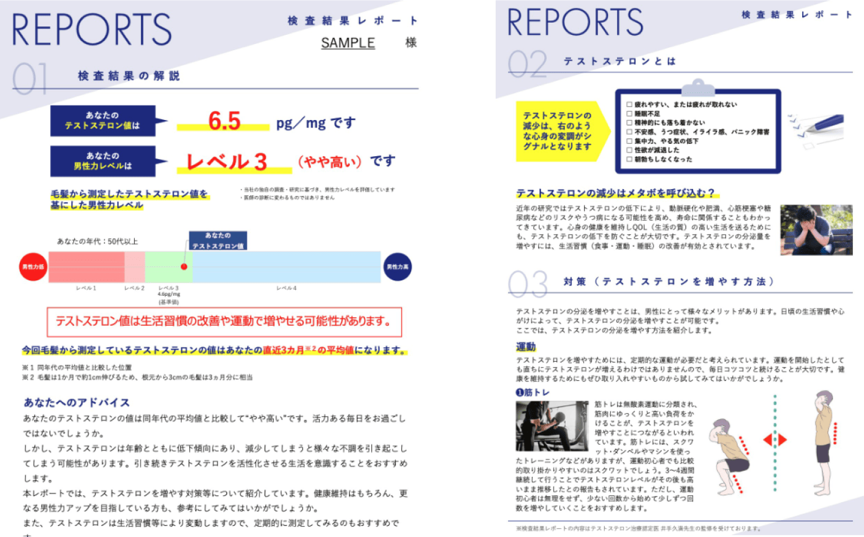Click the red 男性力低 circle

point(33,267)
